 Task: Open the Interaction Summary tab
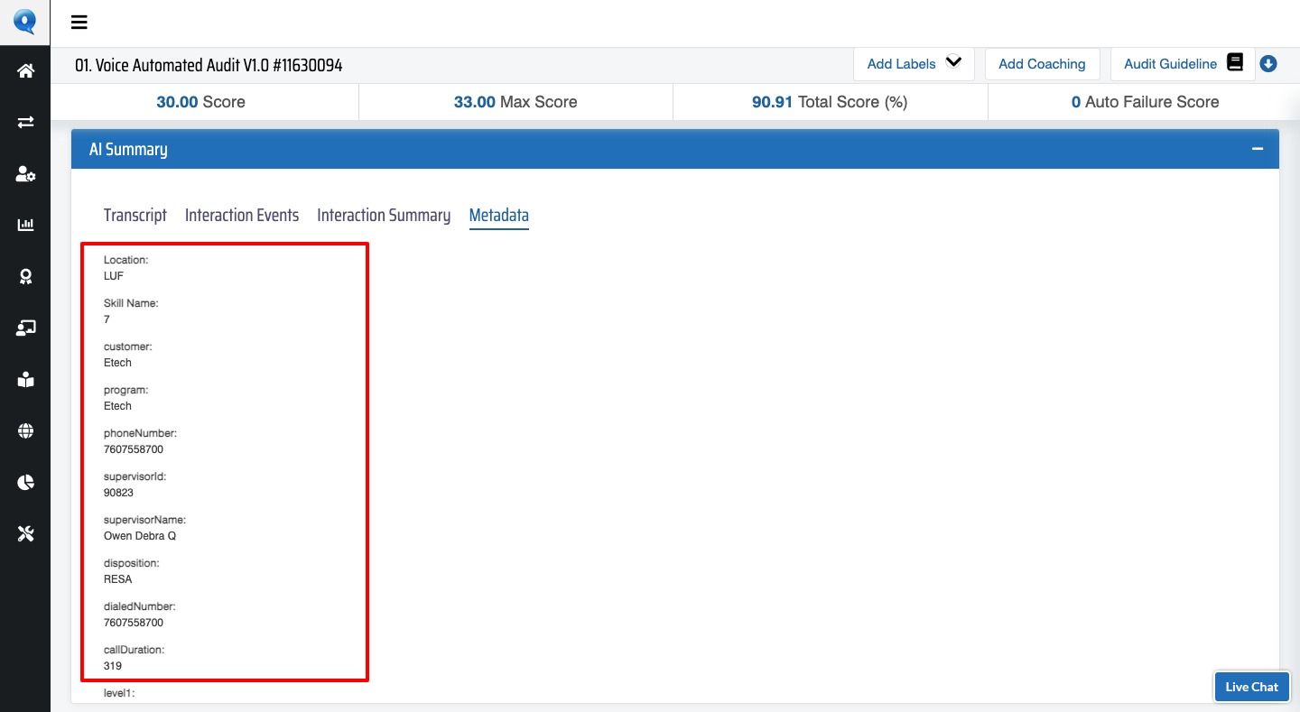[x=384, y=216]
